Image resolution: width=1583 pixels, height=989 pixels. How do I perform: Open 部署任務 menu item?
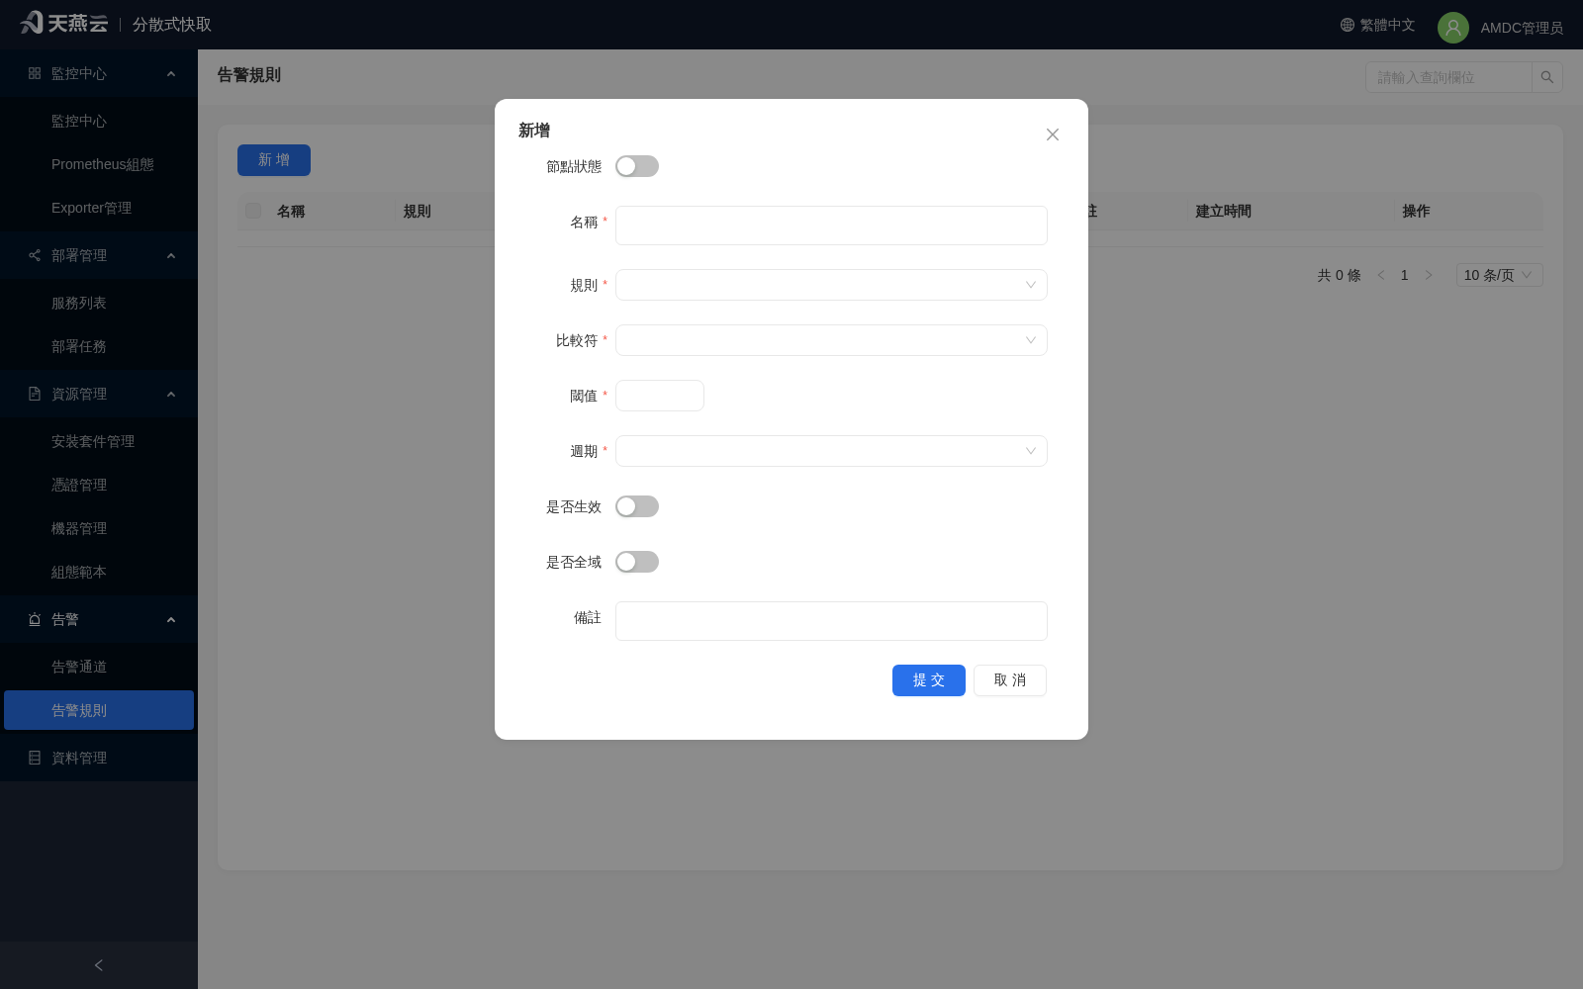coord(99,346)
